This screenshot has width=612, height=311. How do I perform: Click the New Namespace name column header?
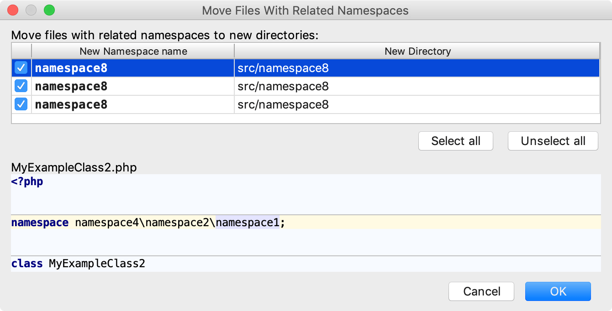coord(132,51)
